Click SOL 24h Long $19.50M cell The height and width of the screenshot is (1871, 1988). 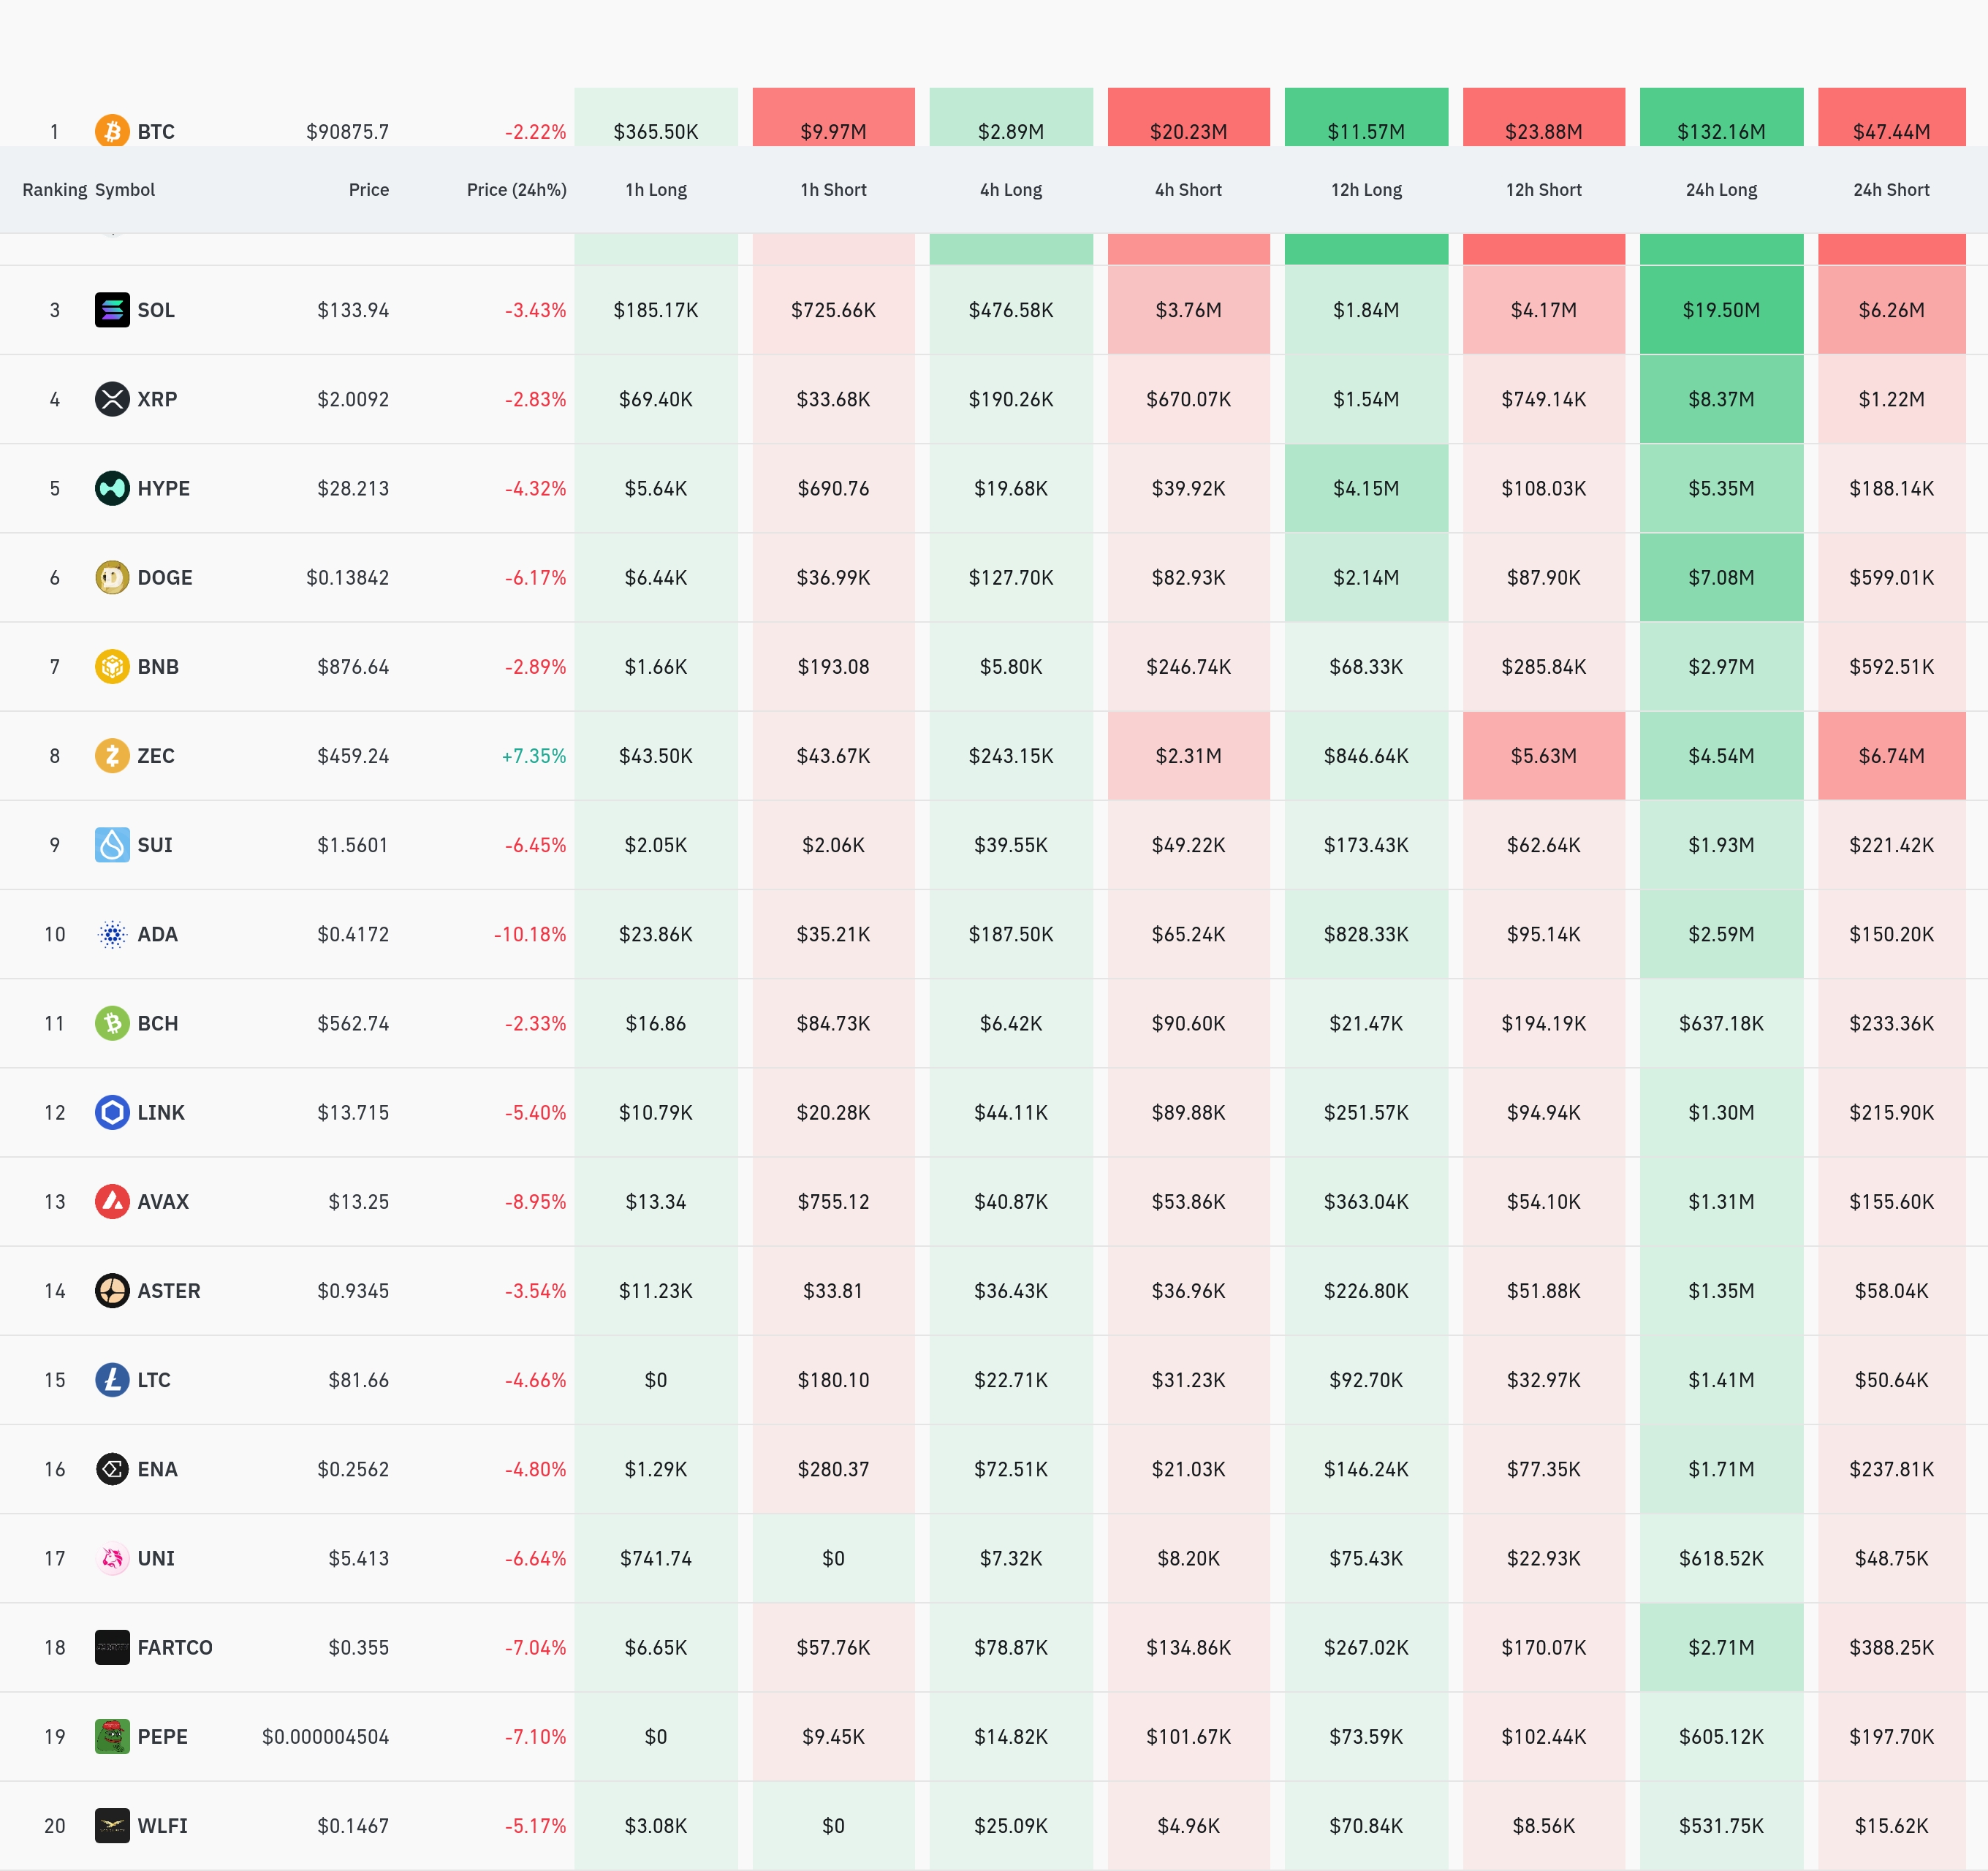1720,310
